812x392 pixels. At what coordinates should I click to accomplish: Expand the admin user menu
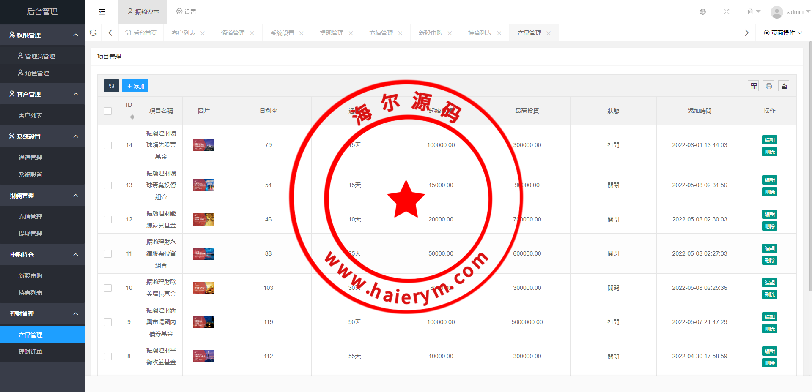click(790, 12)
